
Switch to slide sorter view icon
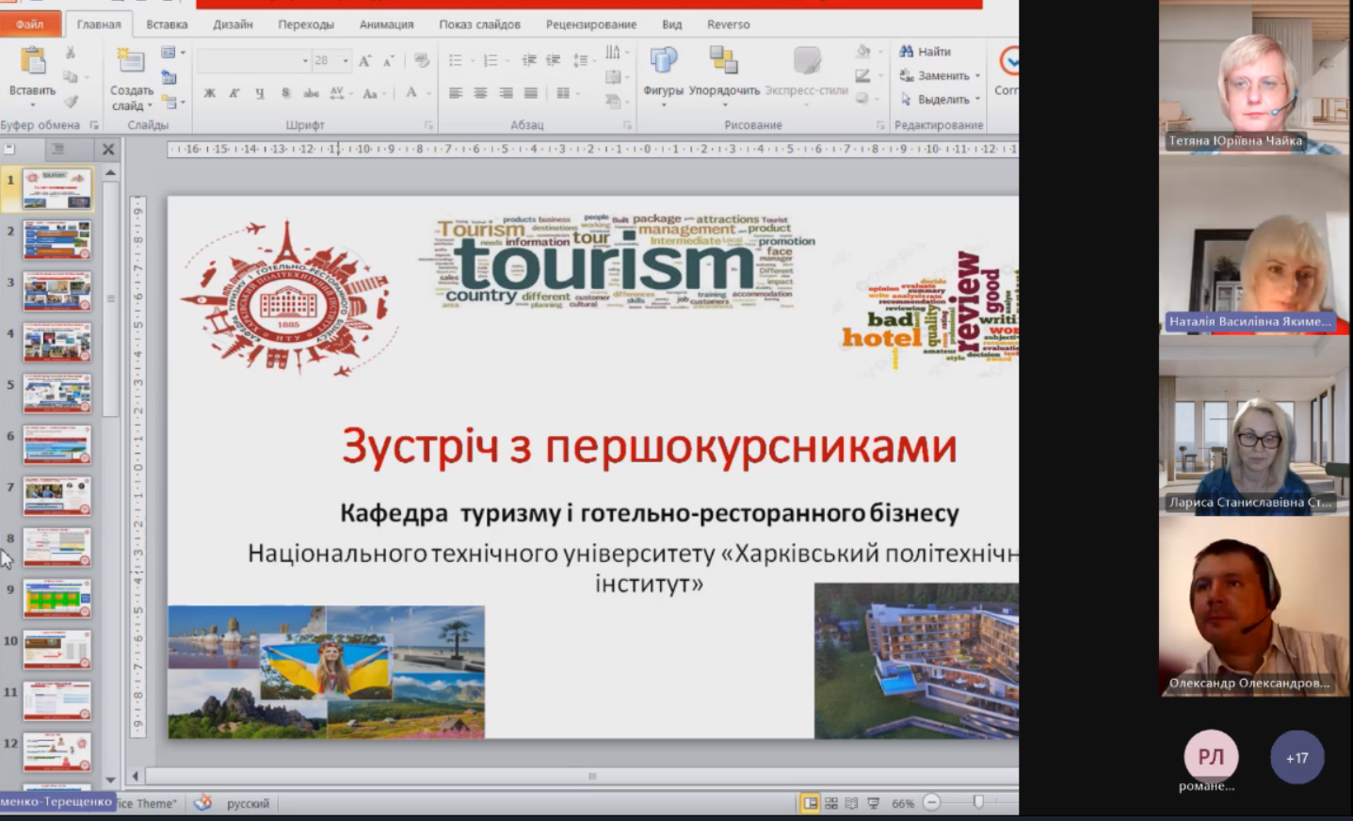[831, 803]
